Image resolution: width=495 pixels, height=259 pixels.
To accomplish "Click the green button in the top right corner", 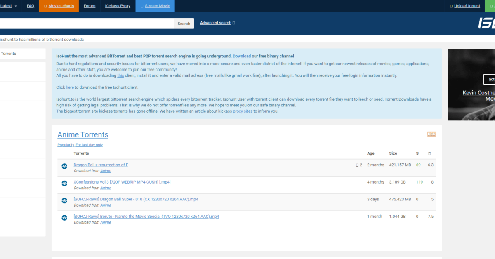I will 490,6.
